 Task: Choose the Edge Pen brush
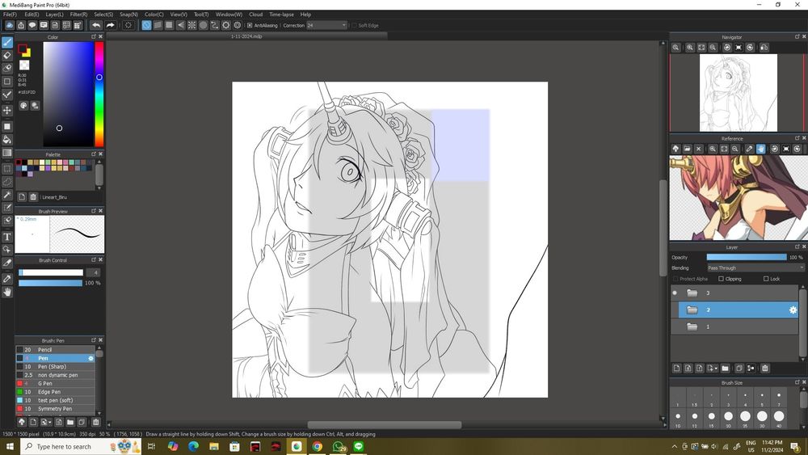pyautogui.click(x=55, y=392)
